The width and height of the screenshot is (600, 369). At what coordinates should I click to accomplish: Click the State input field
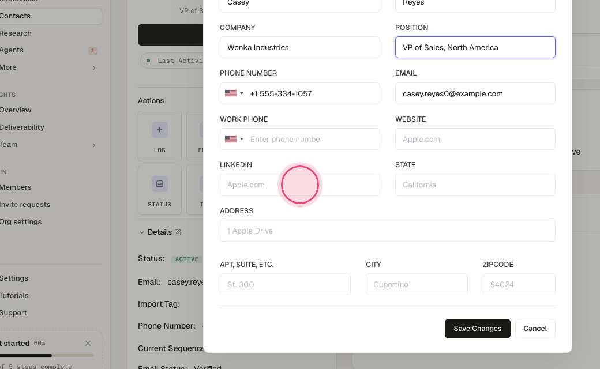pyautogui.click(x=475, y=184)
